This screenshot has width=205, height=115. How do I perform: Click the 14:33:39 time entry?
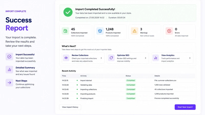tap(65, 98)
